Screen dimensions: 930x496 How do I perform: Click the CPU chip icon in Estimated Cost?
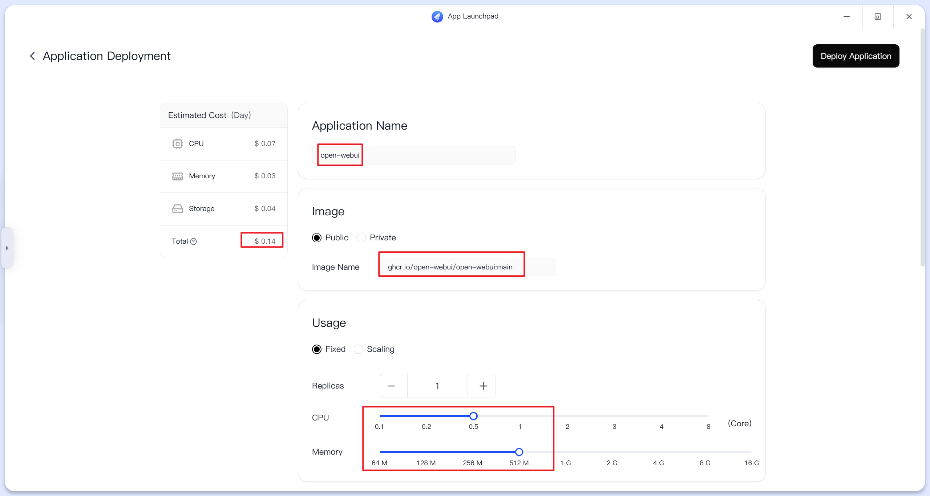177,144
